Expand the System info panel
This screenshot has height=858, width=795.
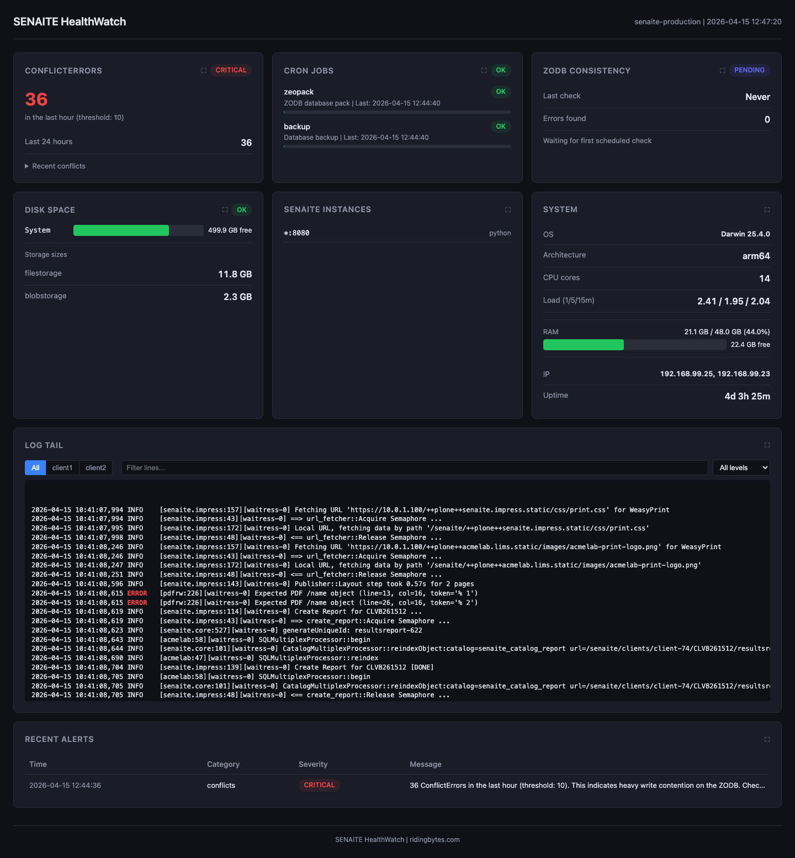click(x=767, y=209)
